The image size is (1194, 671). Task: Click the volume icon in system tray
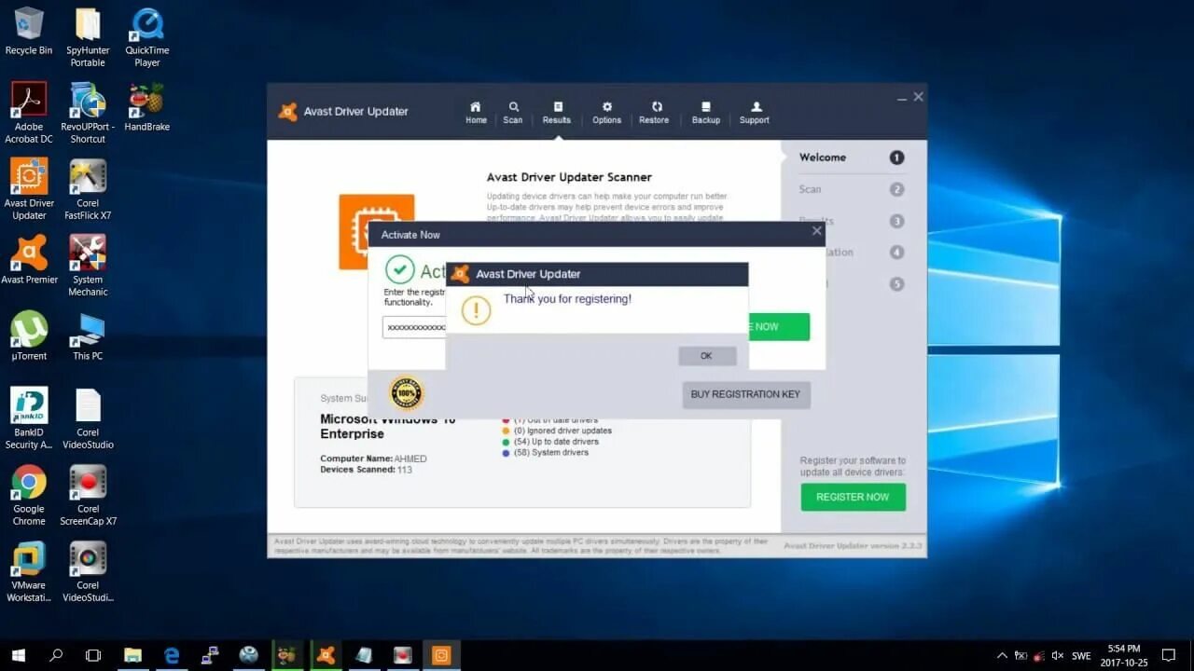pyautogui.click(x=1059, y=655)
